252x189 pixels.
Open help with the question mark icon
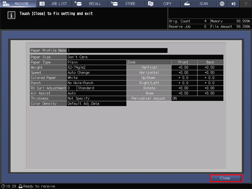[246, 3]
